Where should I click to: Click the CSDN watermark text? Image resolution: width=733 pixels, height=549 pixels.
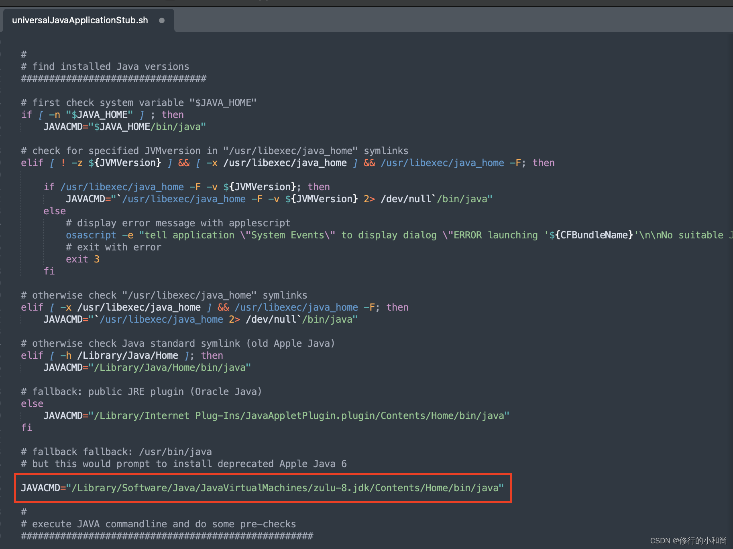click(688, 541)
